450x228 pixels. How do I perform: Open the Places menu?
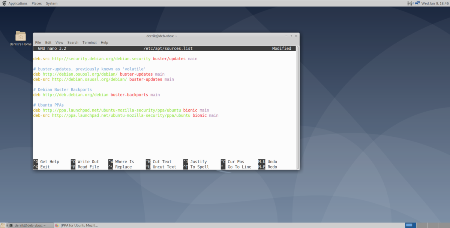pyautogui.click(x=36, y=3)
